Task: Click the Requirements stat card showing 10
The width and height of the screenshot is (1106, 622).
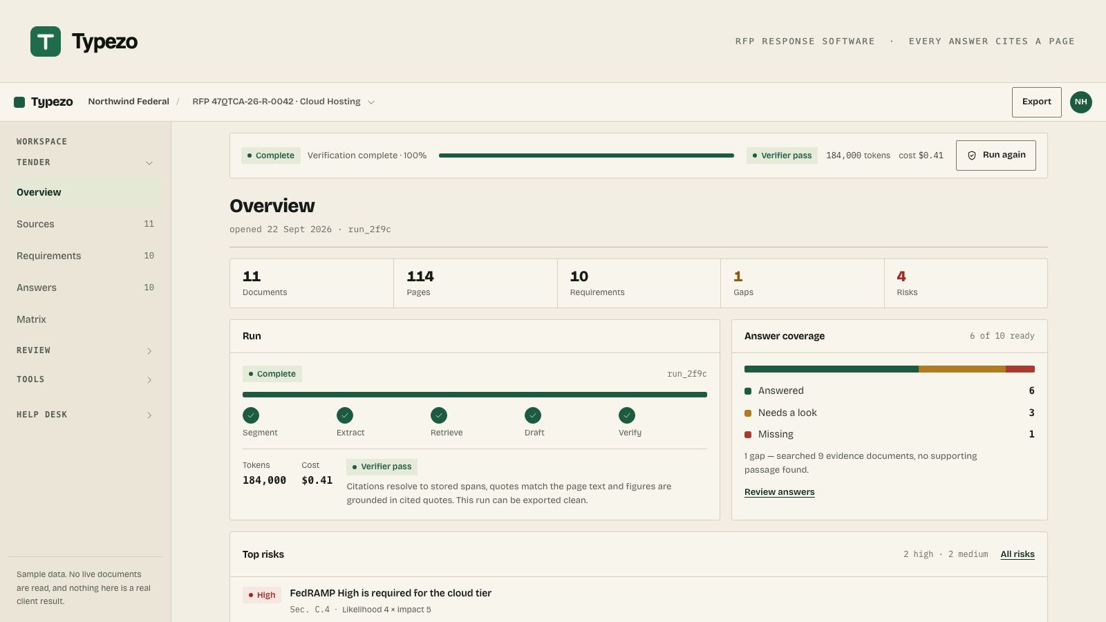Action: (639, 283)
